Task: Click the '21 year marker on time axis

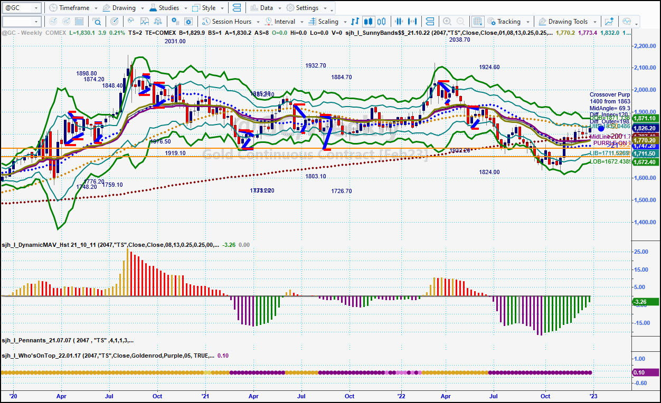Action: 204,396
